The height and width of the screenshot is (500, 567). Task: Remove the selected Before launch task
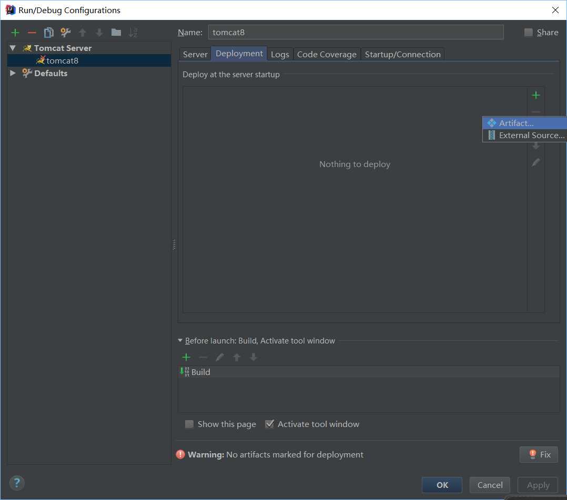point(203,357)
